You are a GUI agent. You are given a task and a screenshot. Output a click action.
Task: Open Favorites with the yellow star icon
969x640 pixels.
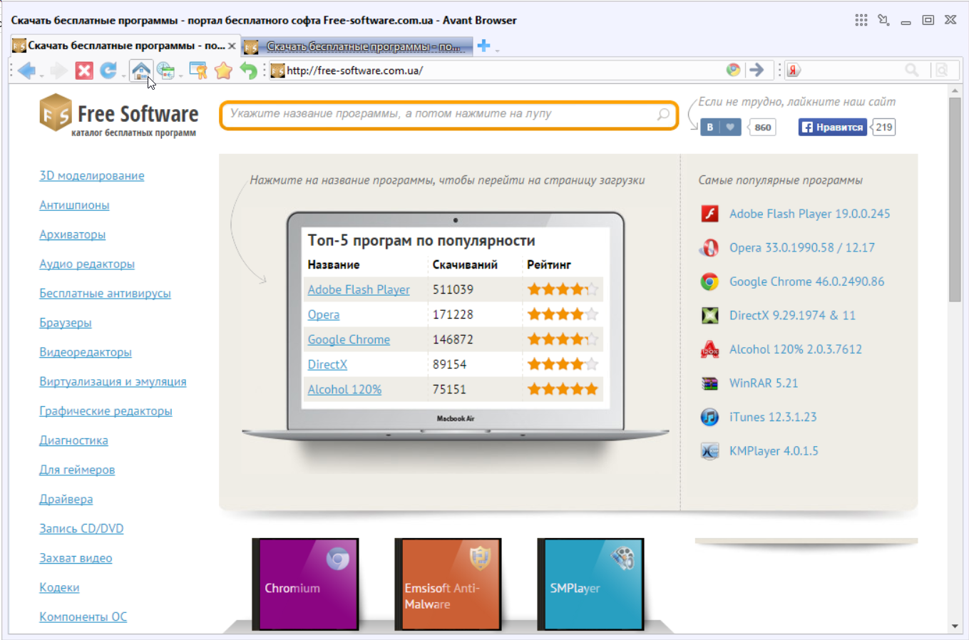224,71
